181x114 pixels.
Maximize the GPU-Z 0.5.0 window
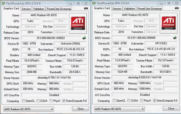169,3
